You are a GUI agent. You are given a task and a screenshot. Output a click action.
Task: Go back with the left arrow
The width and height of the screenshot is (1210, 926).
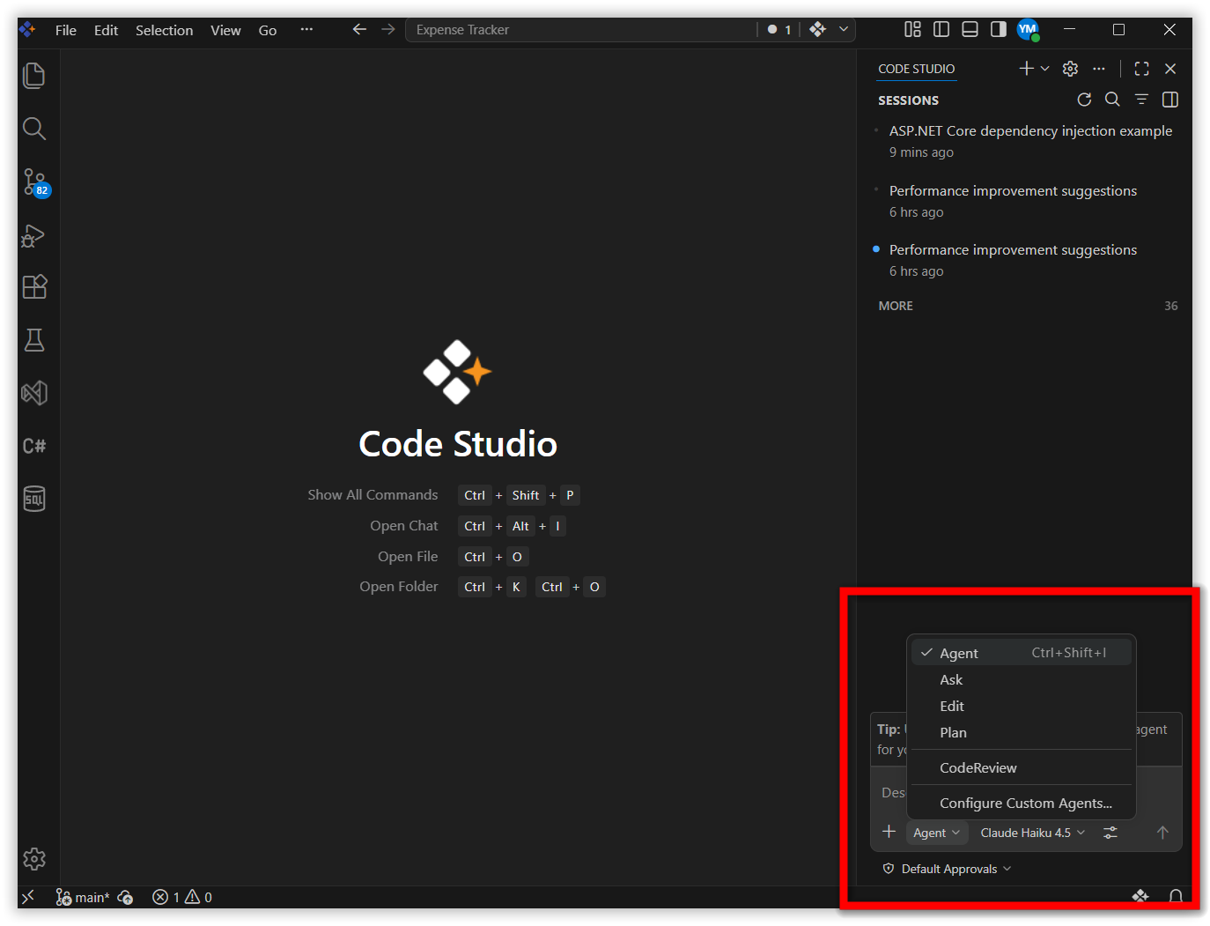click(359, 30)
